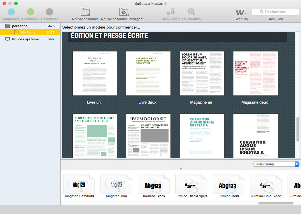Choose the Livre un template
Viewport: 301px width, 214px height.
(95, 73)
